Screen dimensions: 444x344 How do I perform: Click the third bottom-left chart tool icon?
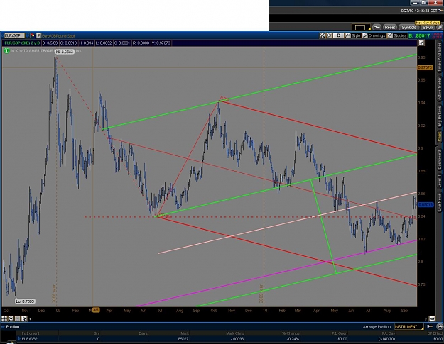tap(17, 319)
